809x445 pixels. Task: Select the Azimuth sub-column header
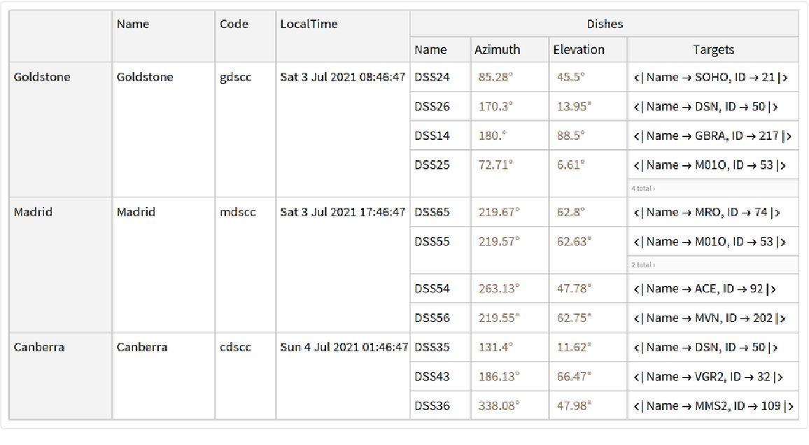[x=497, y=50]
